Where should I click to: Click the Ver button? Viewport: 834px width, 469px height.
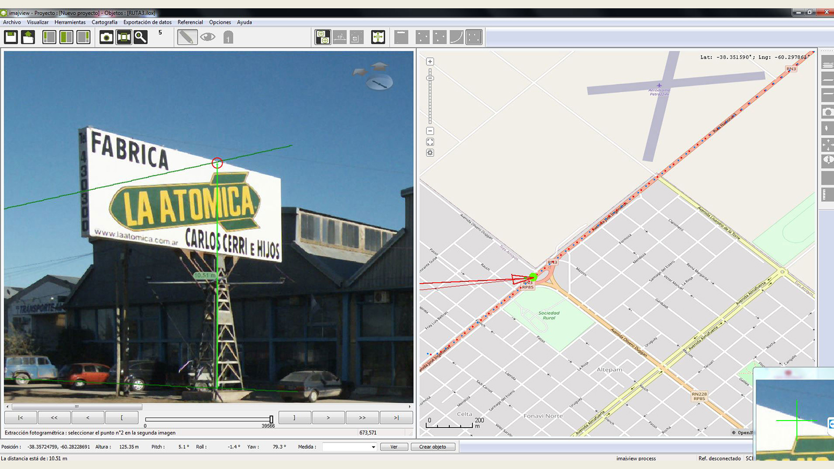click(x=394, y=447)
